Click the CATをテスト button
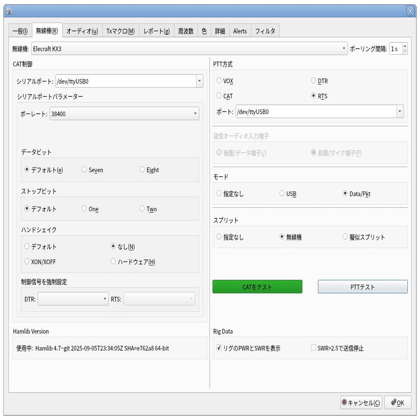The width and height of the screenshot is (420, 420). click(x=257, y=286)
